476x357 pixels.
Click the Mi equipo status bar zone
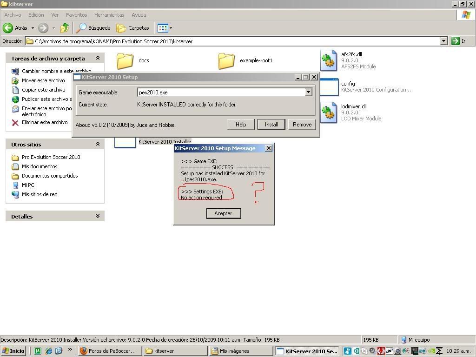(436, 340)
